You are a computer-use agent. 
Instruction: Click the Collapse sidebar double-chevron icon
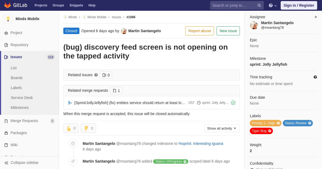coord(6,163)
